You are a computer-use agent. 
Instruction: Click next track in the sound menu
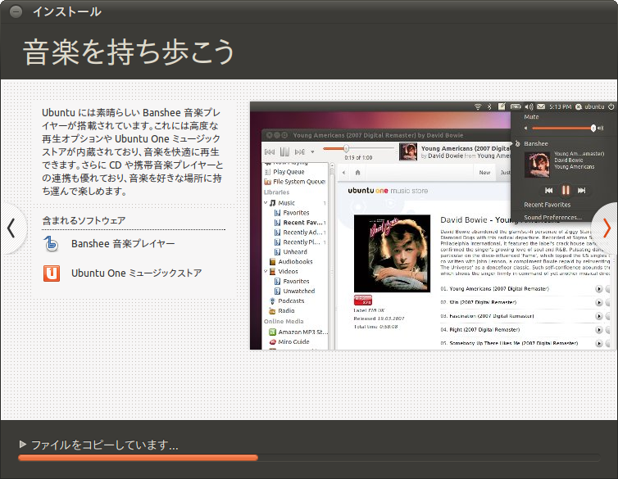581,191
